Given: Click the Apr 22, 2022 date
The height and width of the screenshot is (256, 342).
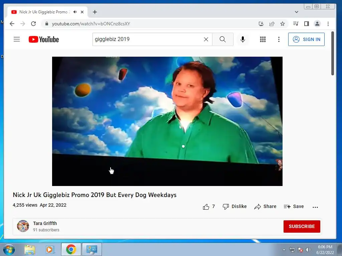Looking at the screenshot, I should pyautogui.click(x=53, y=205).
